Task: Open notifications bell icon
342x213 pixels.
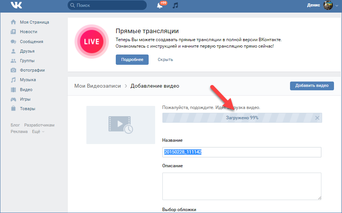Action: pyautogui.click(x=160, y=5)
